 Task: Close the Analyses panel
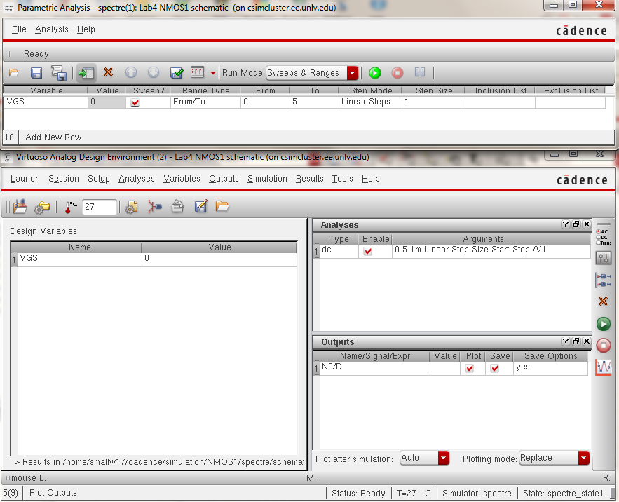(x=587, y=224)
